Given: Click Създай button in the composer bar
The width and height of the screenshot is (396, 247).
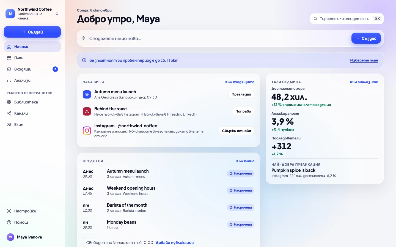Looking at the screenshot, I should (366, 38).
